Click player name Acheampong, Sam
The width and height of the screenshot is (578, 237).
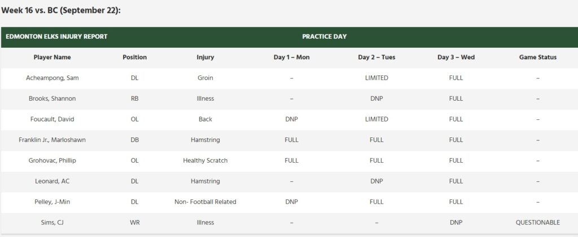click(x=52, y=78)
